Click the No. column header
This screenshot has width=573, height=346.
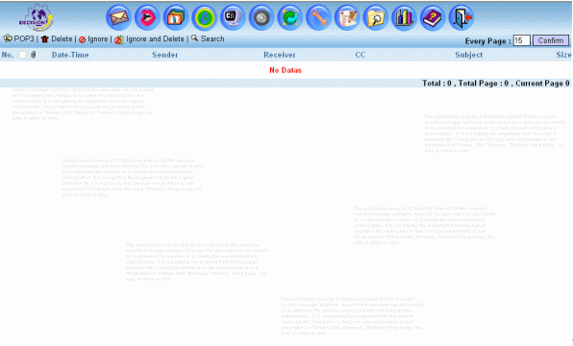[x=8, y=55]
